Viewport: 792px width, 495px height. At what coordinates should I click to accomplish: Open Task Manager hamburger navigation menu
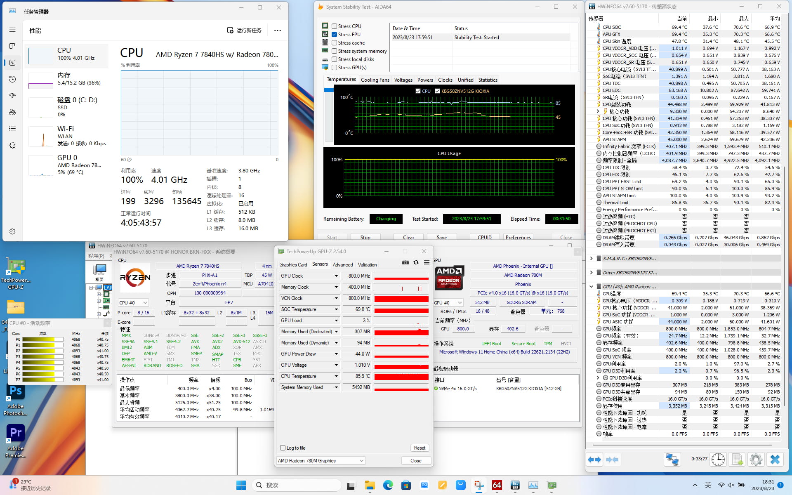tap(12, 30)
